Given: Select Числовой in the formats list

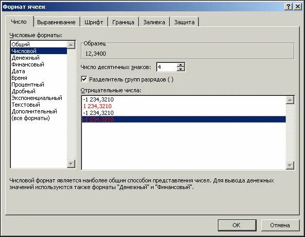Looking at the screenshot, I should point(39,51).
